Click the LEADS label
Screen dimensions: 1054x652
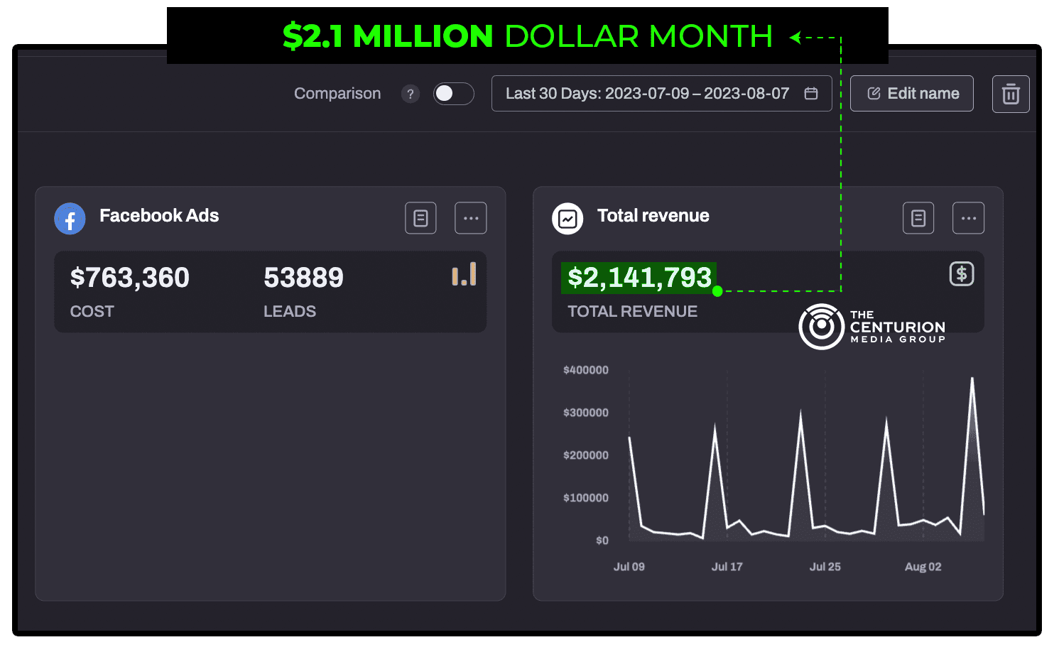click(x=290, y=312)
